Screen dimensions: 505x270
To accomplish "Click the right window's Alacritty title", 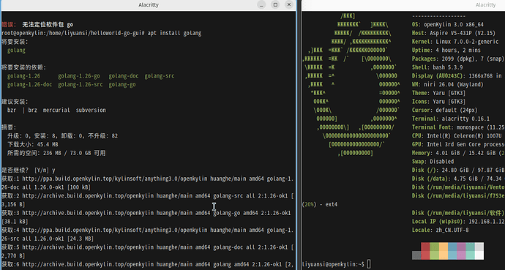I will [485, 5].
